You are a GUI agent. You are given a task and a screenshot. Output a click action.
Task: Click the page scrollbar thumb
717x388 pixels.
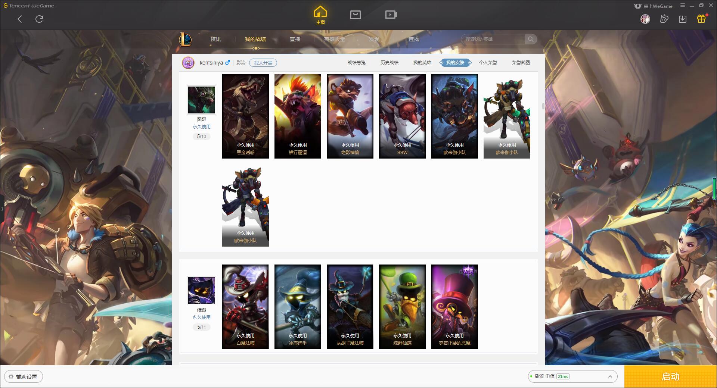[x=543, y=106]
